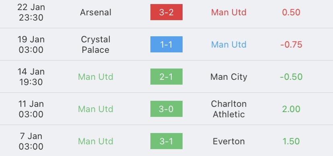Click blue Man Utd in the Crystal Palace row
The height and width of the screenshot is (156, 333).
tap(229, 44)
